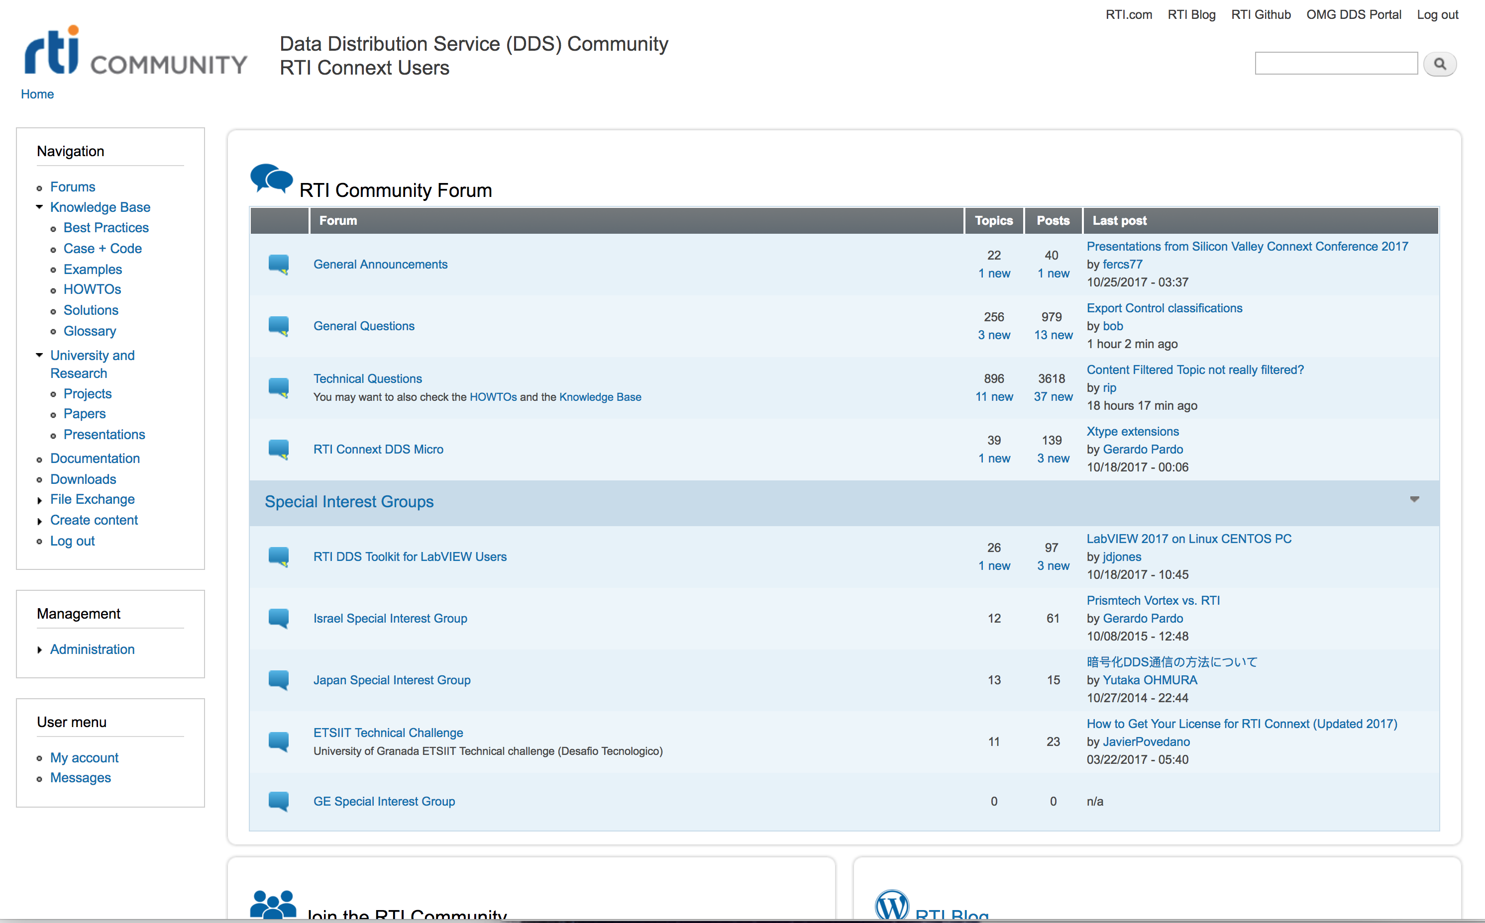This screenshot has width=1485, height=923.
Task: Expand the Administration menu item
Action: (40, 649)
